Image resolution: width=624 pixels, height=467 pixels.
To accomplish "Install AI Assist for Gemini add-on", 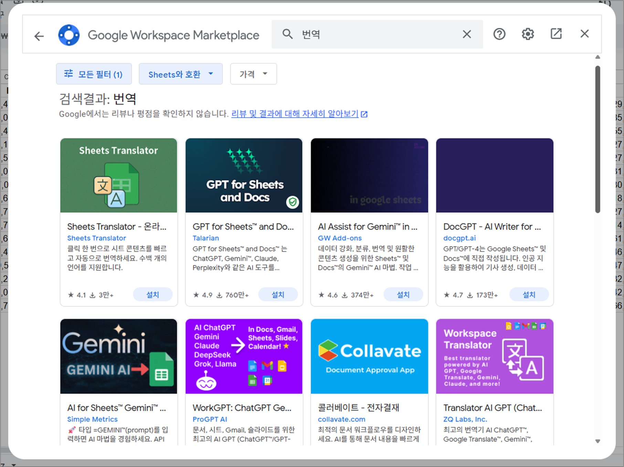I will [403, 295].
